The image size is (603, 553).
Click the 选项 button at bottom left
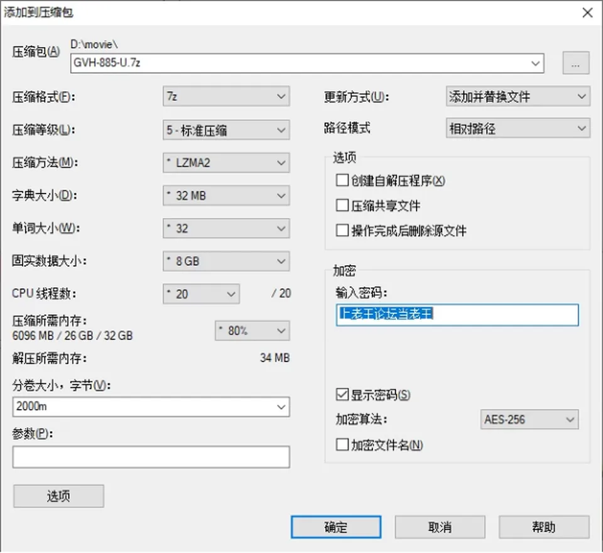point(58,496)
